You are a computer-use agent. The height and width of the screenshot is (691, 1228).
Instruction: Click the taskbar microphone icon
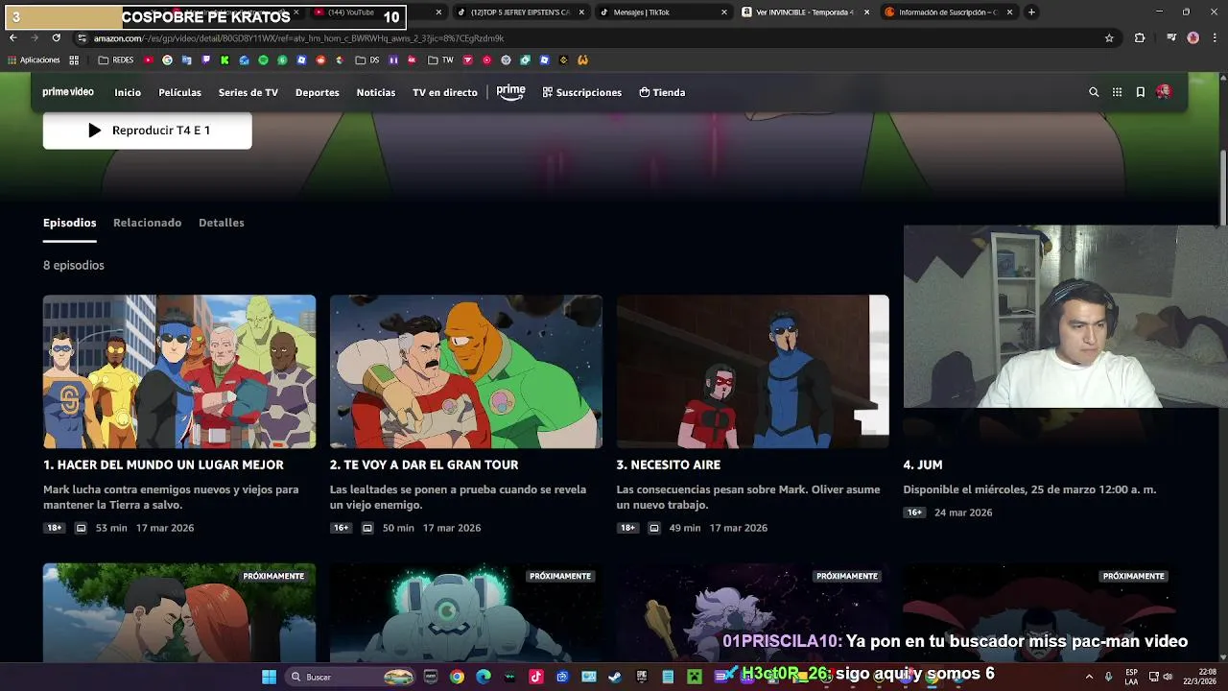[1109, 677]
